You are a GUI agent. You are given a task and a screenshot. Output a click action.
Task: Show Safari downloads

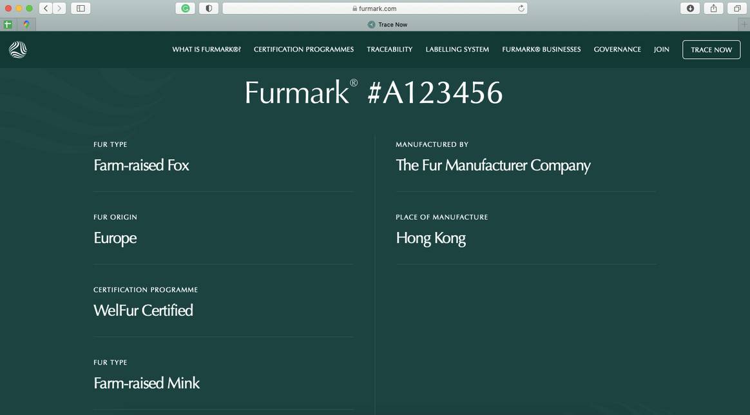[x=690, y=8]
